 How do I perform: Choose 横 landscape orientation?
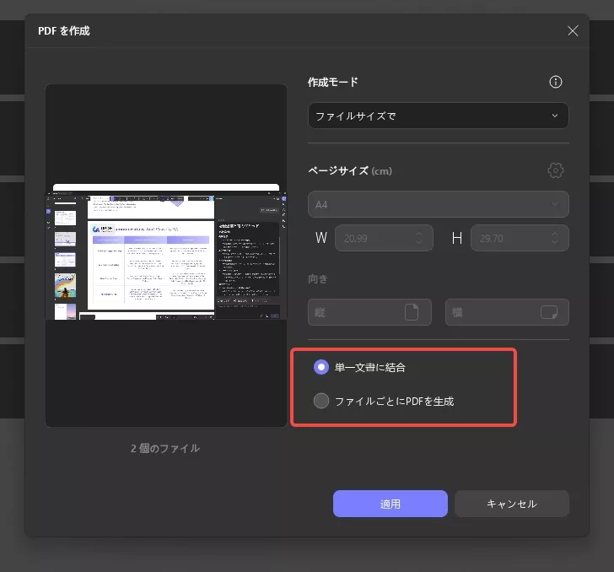pos(507,312)
